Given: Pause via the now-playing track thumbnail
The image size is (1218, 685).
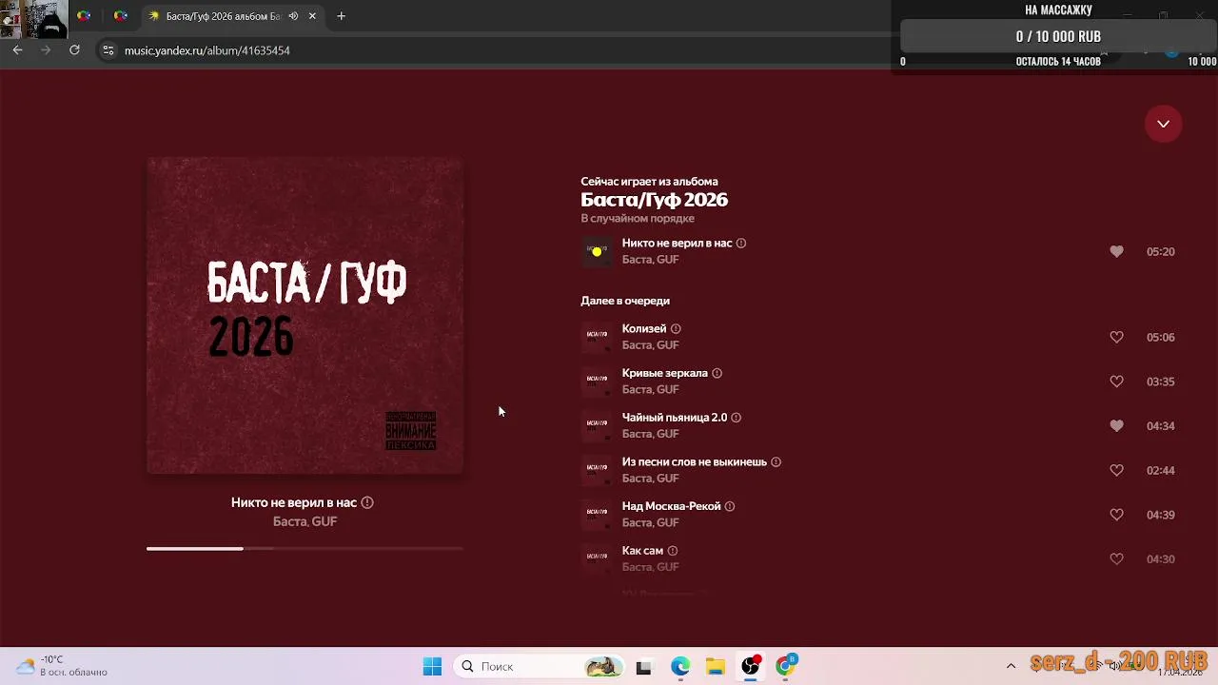Looking at the screenshot, I should tap(597, 251).
